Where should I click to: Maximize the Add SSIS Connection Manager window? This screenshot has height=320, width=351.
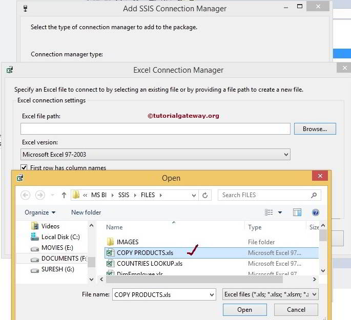(x=300, y=6)
